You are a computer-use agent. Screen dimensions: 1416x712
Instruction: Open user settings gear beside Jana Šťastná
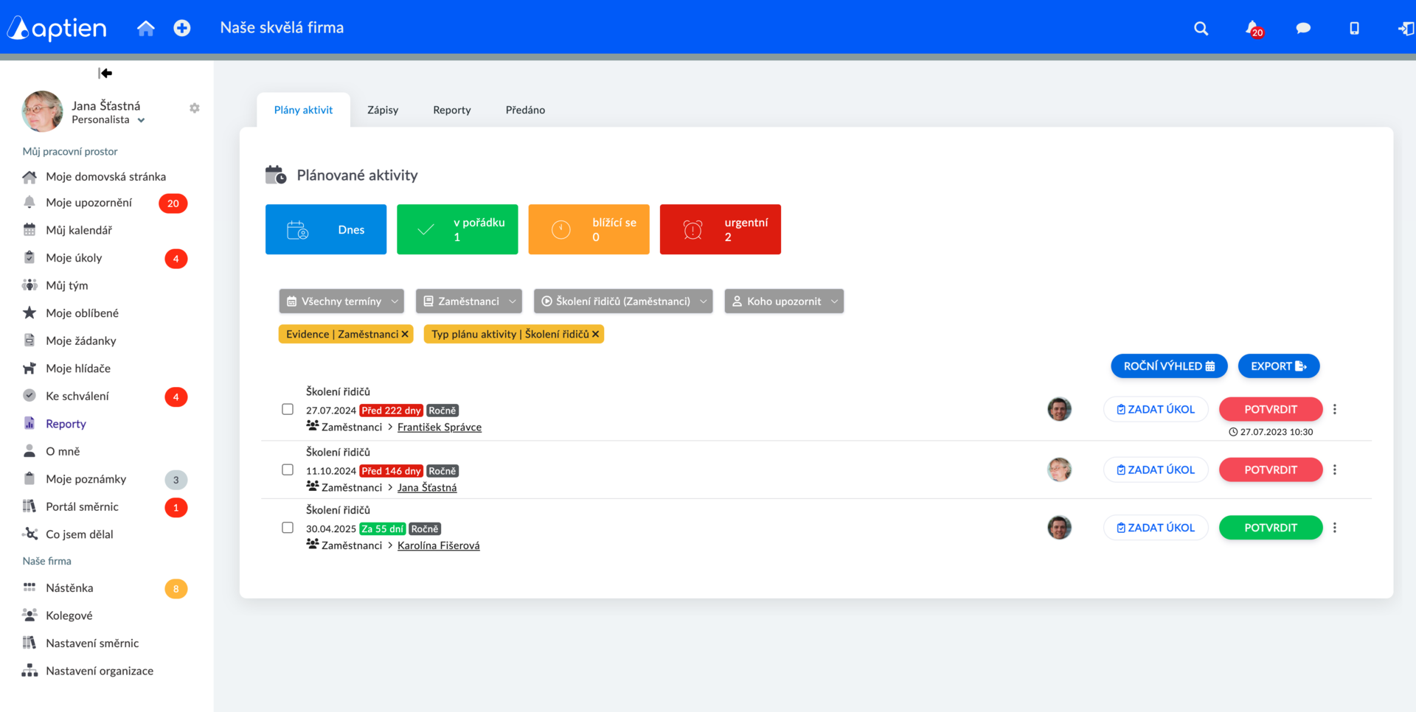(195, 108)
